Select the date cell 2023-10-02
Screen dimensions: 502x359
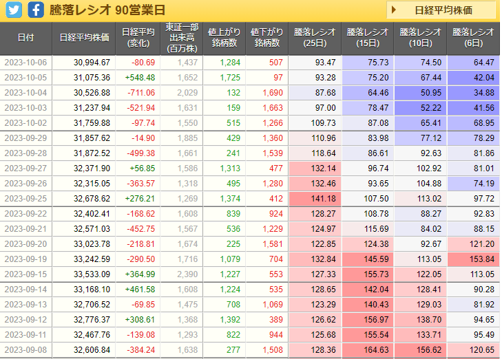tap(25, 123)
